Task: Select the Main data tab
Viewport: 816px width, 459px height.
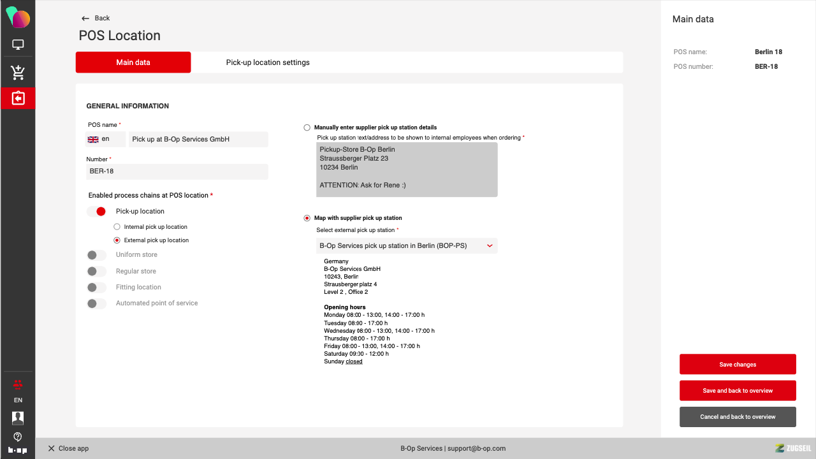Action: click(x=133, y=62)
